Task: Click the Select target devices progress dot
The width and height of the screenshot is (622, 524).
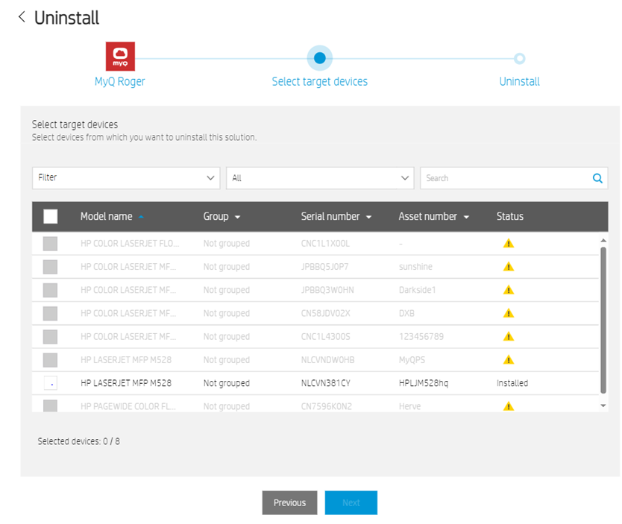Action: coord(319,57)
